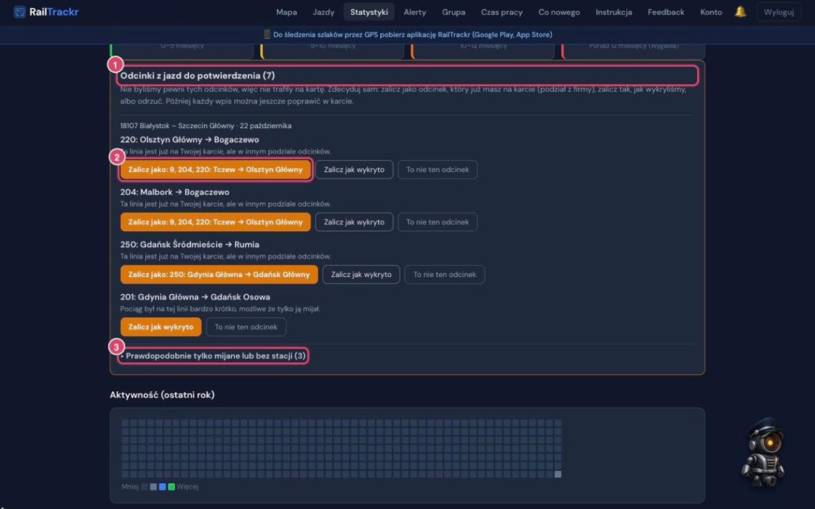The image size is (815, 509).
Task: Click the 'Odcinki z jazd do potwierdzenia (7)' heading
Action: click(198, 76)
